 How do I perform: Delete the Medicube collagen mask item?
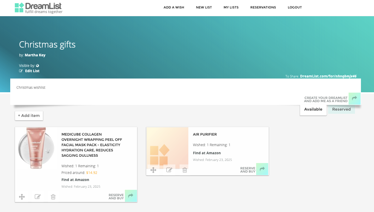pyautogui.click(x=53, y=197)
